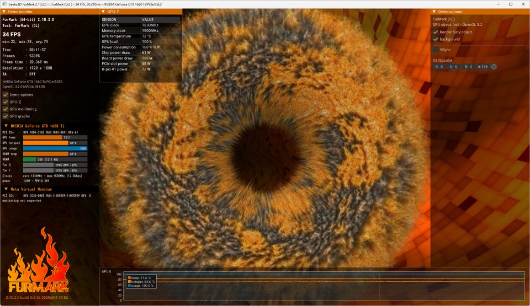Open the OSI bgcolor color swatch
Screen dimensions: 530x306
coord(494,67)
